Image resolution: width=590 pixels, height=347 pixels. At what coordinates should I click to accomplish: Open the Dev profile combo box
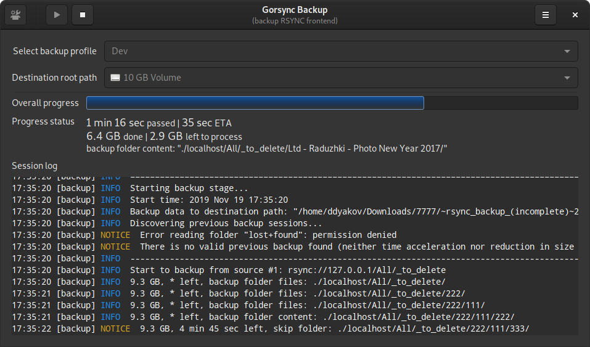click(341, 51)
